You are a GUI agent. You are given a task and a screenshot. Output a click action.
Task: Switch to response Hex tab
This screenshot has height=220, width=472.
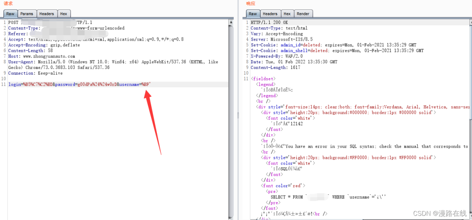pos(287,14)
